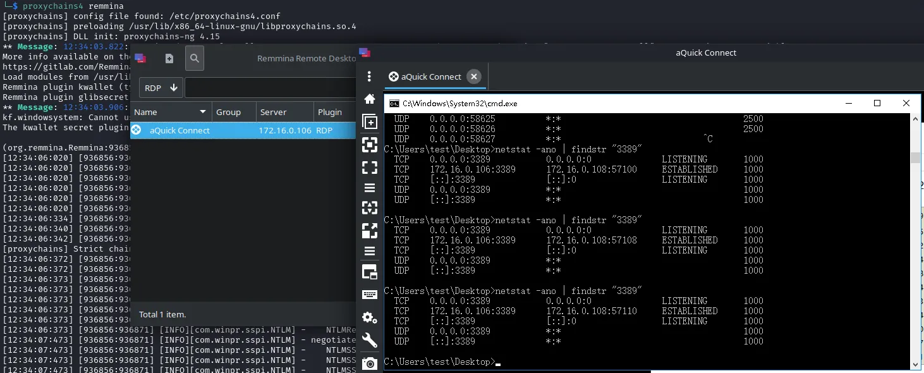Click the Name column sort arrow
Screen dimensions: 924x373
(x=203, y=112)
